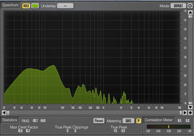Click the left handle of horizontal scrollbar

click(8, 113)
